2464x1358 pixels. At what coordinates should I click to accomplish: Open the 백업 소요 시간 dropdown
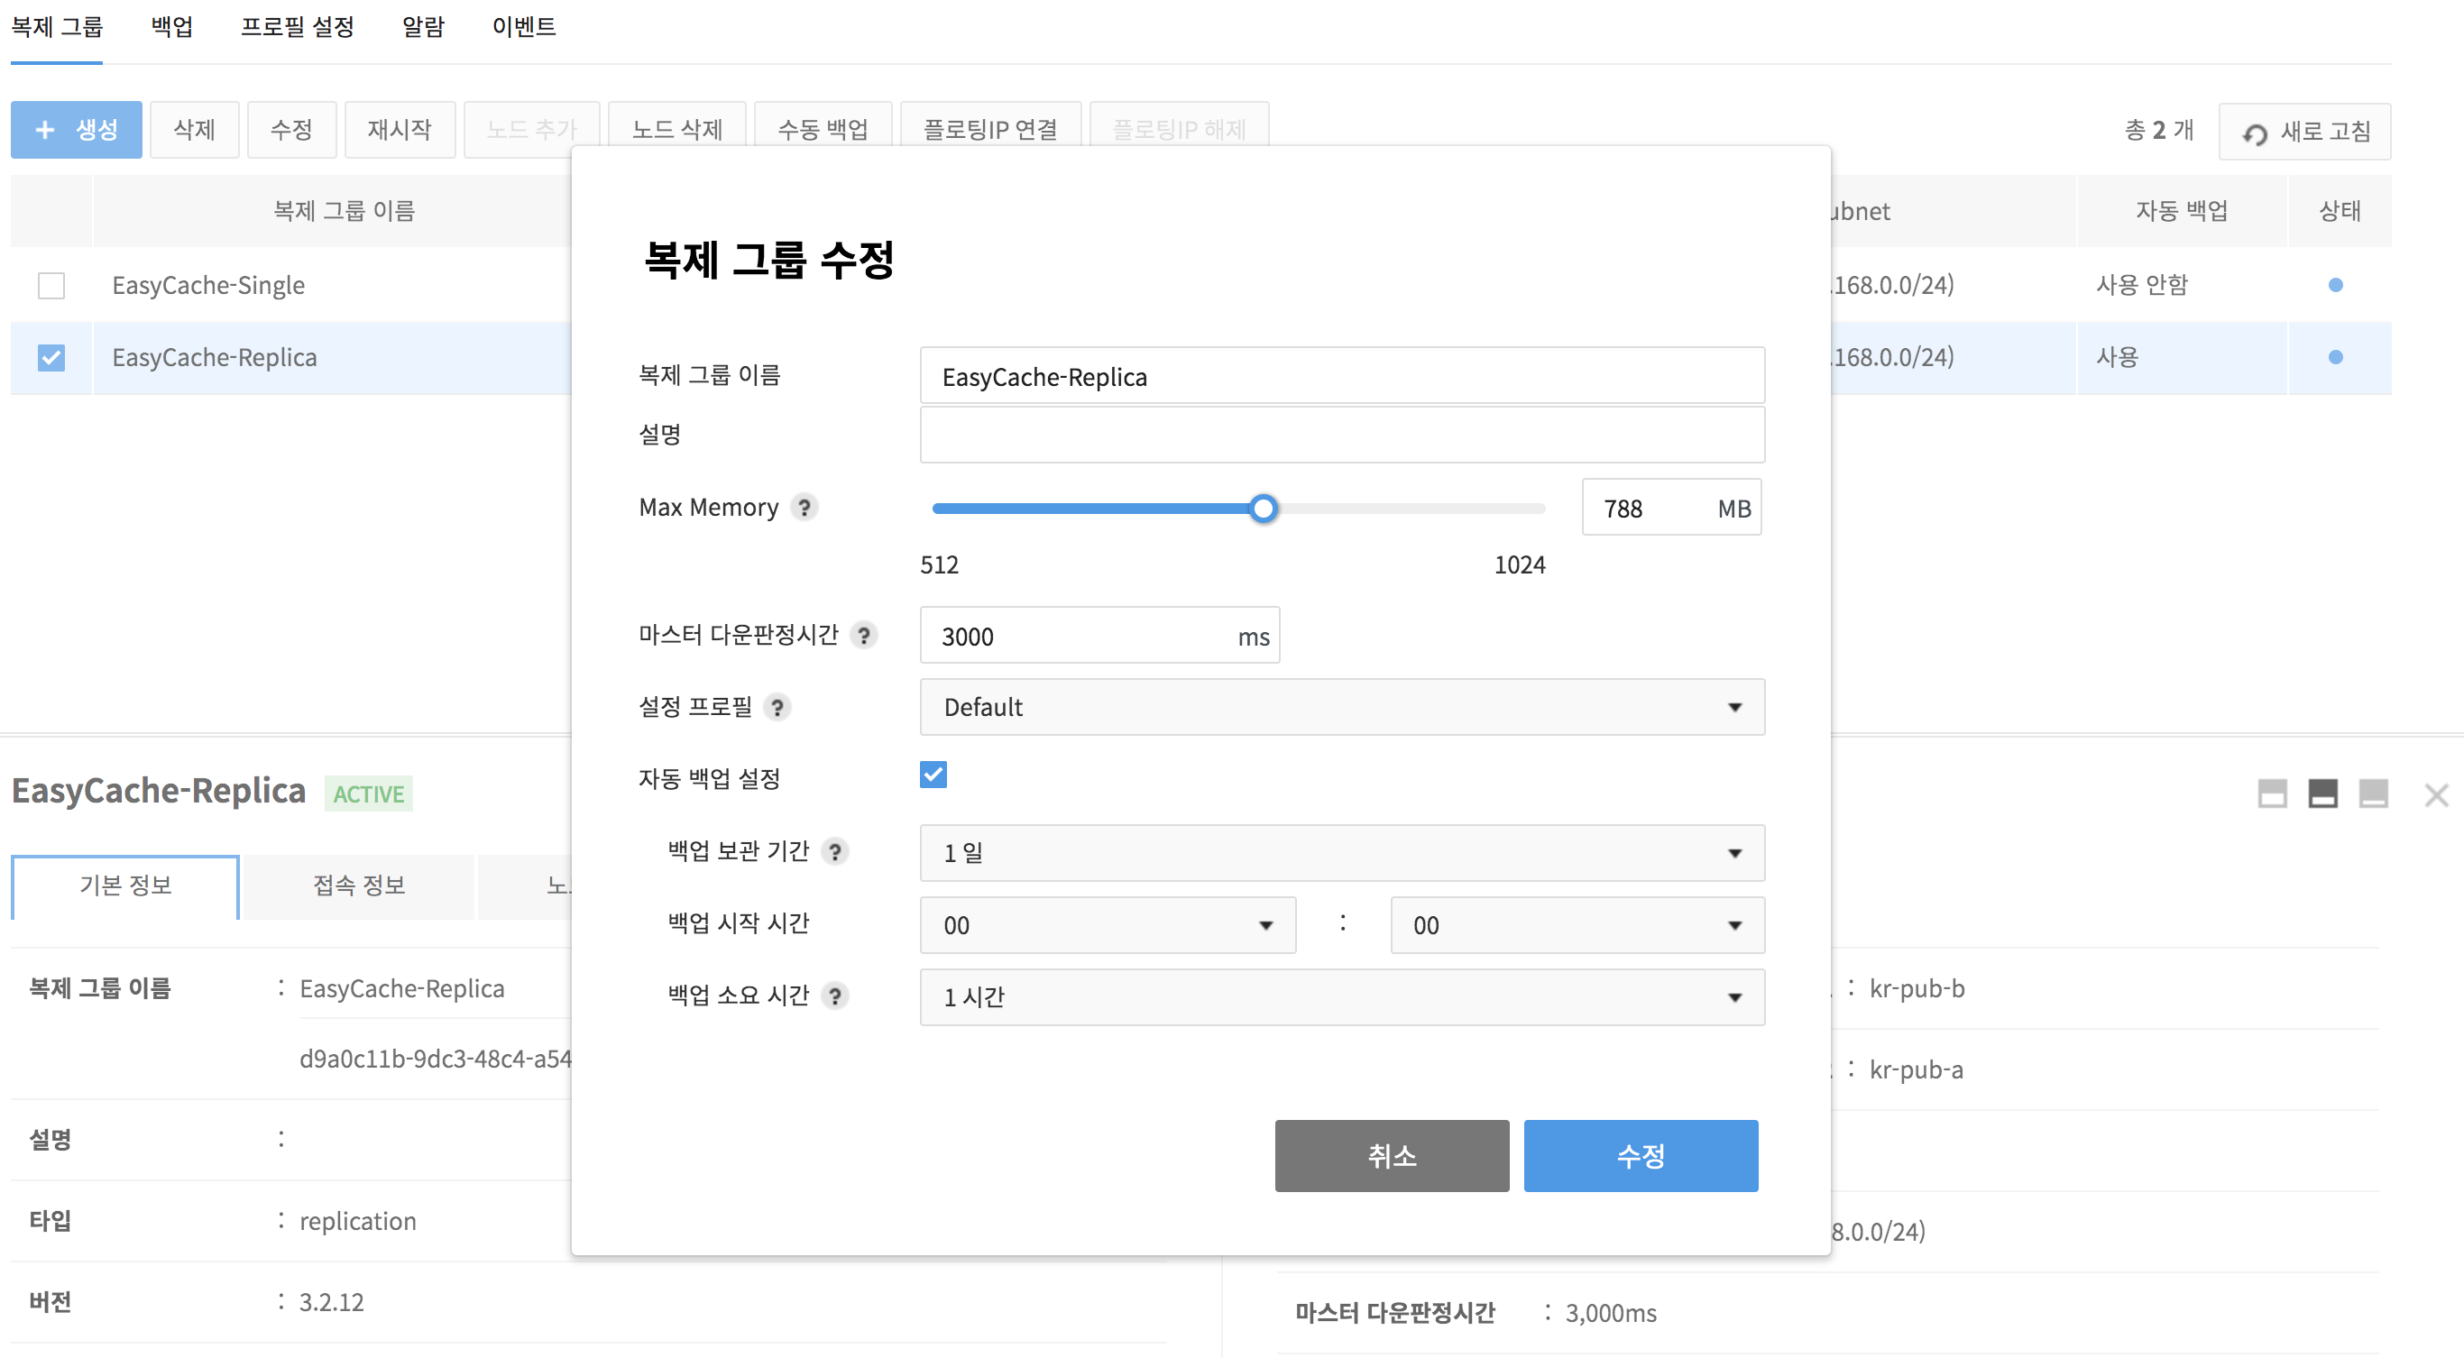click(1342, 996)
